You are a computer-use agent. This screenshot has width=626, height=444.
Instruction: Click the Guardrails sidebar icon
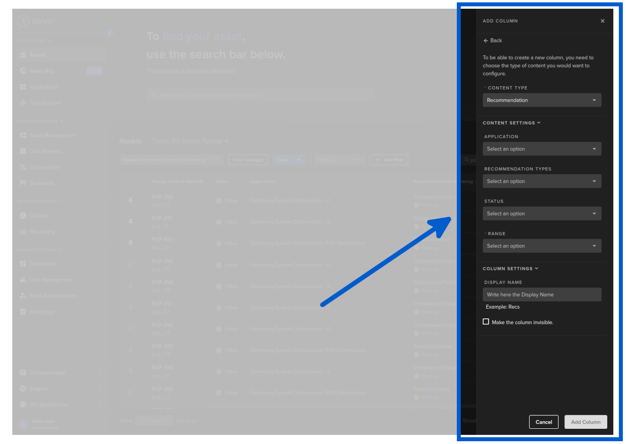click(x=23, y=183)
